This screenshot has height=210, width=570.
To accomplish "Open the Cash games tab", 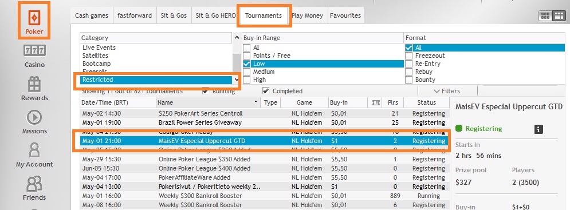I will [x=92, y=15].
